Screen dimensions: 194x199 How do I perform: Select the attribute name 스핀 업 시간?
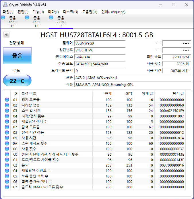coord(31,111)
